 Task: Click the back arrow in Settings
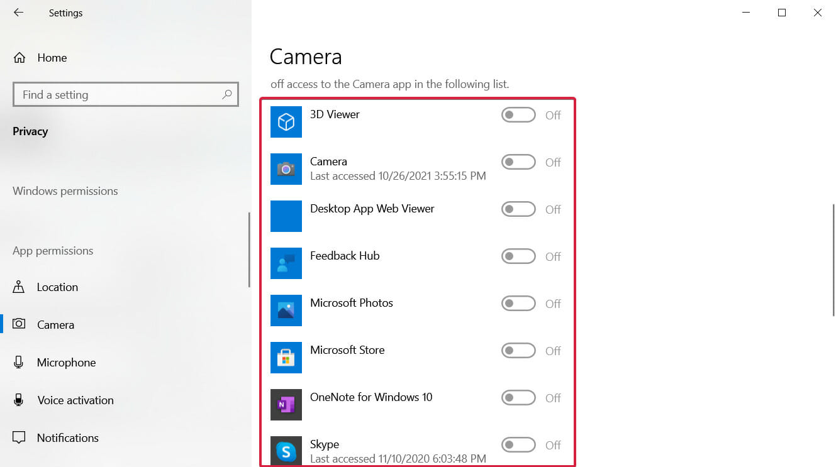tap(18, 13)
